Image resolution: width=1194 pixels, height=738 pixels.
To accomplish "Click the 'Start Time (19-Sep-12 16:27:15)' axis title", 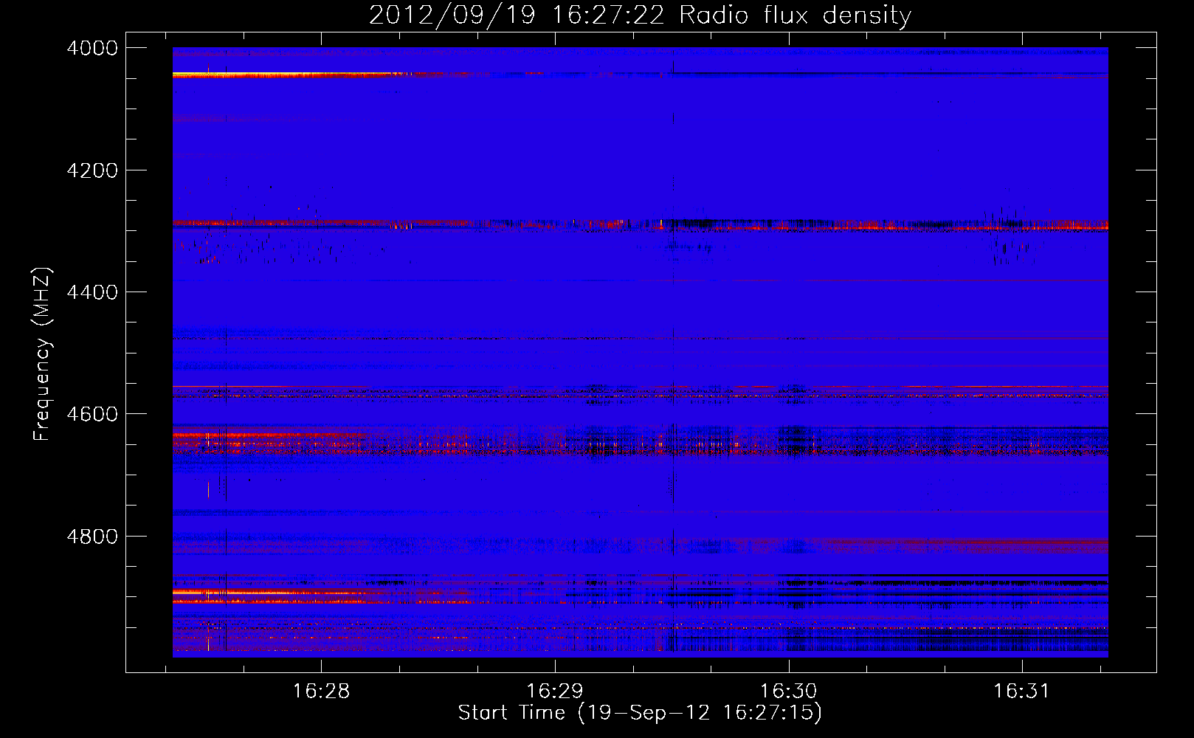I will tap(640, 713).
